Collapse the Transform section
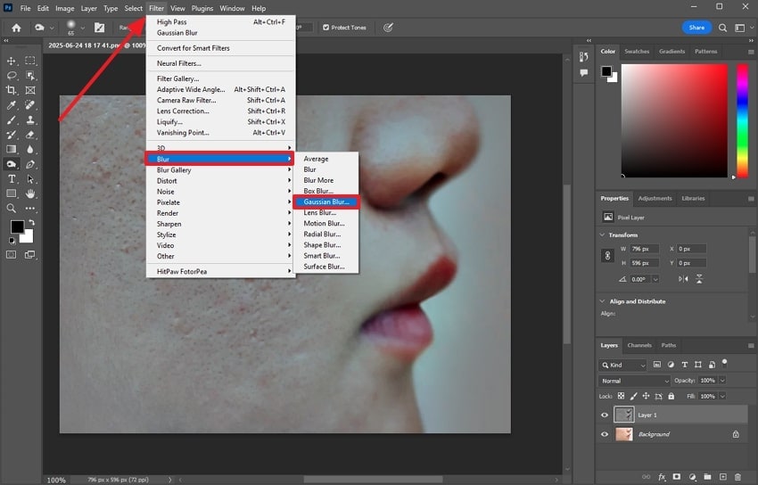 click(602, 234)
